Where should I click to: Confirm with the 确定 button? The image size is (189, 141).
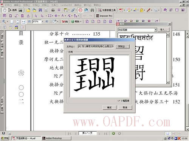coord(109,108)
